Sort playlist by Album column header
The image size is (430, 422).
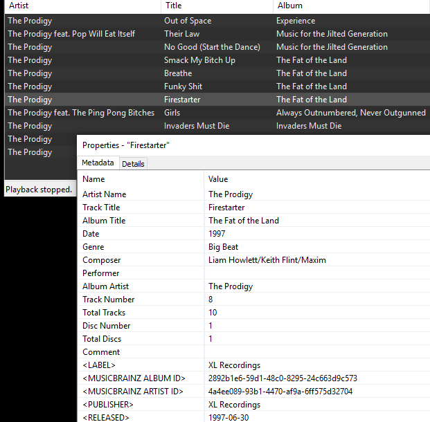352,6
